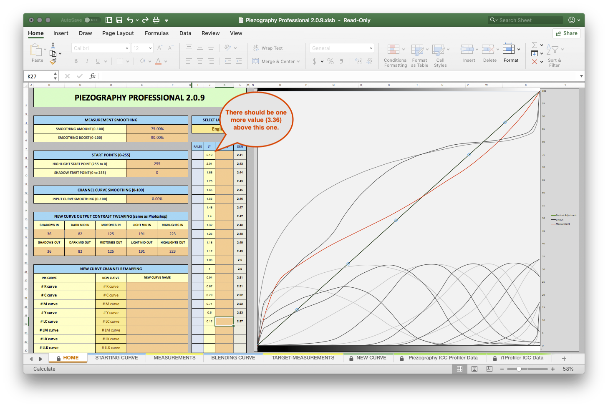Toggle Wrap Text option
608x407 pixels.
[x=268, y=48]
